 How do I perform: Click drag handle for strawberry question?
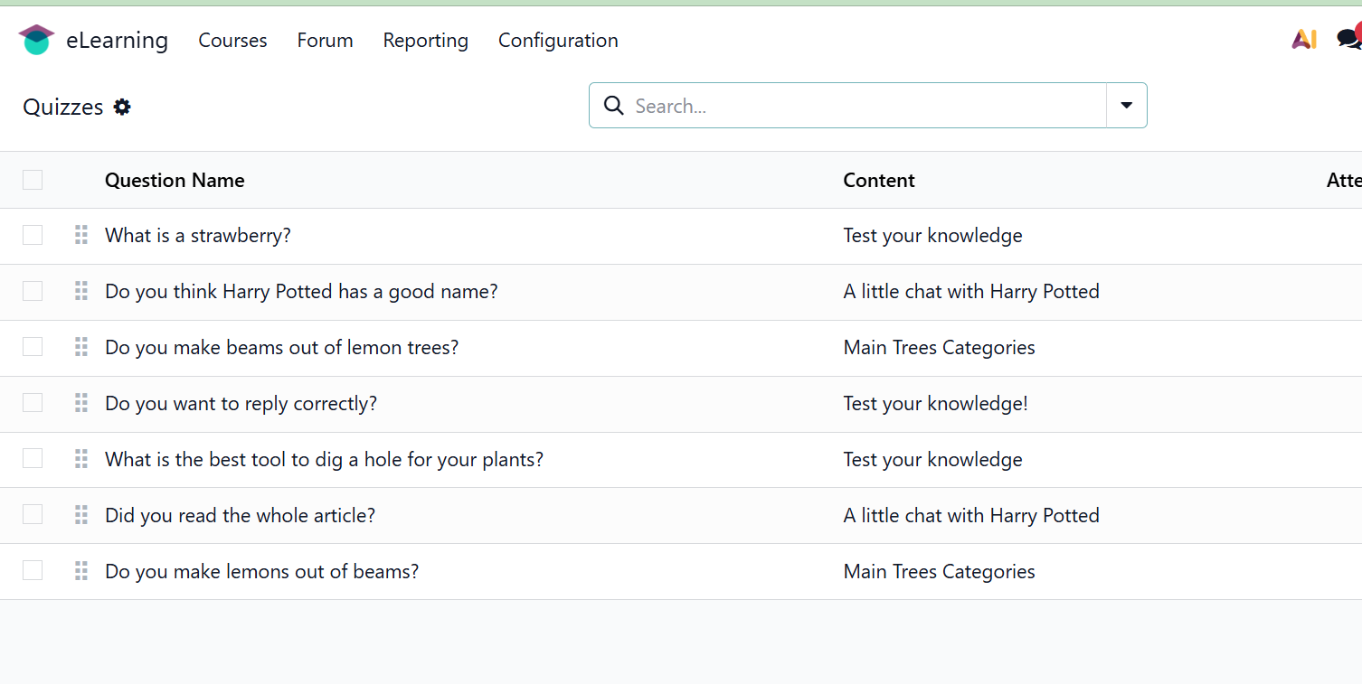(x=81, y=235)
